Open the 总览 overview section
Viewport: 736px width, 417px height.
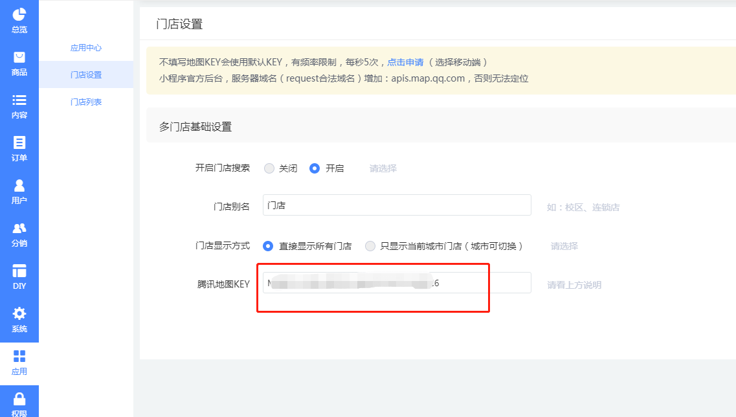coord(19,19)
